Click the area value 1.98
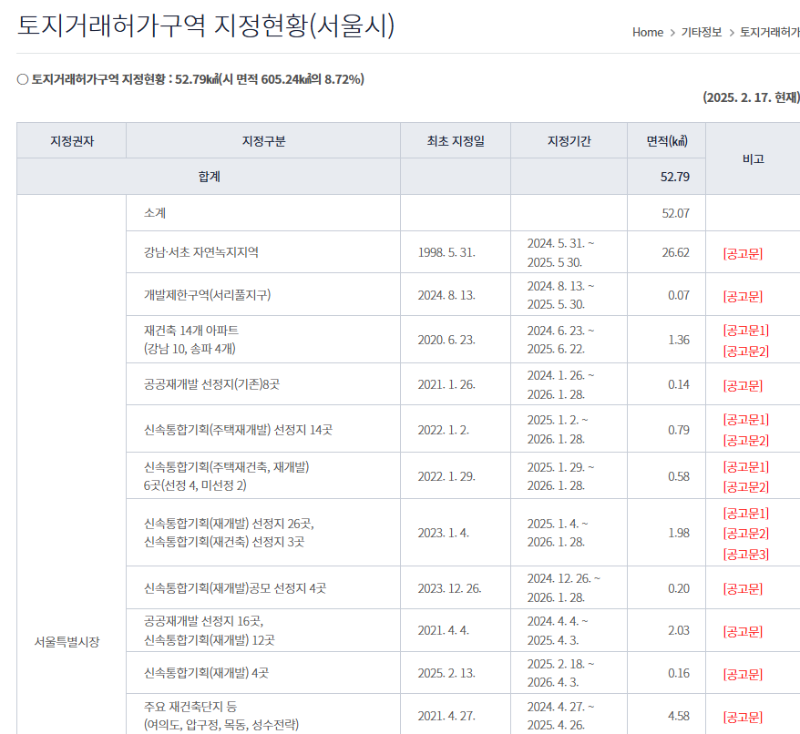The height and width of the screenshot is (734, 800). [x=679, y=533]
